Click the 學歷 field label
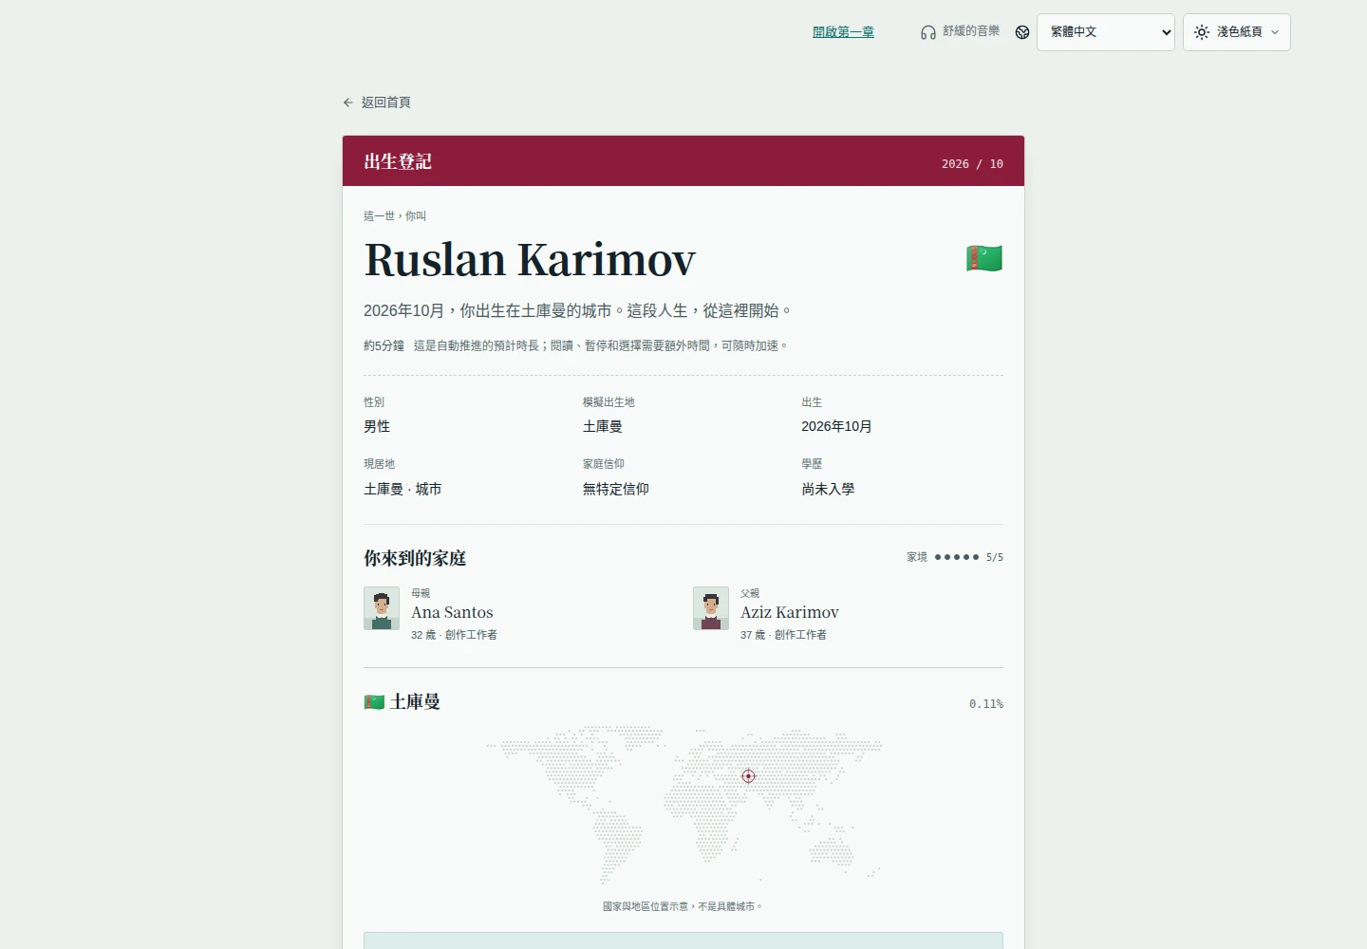This screenshot has width=1367, height=949. (812, 464)
